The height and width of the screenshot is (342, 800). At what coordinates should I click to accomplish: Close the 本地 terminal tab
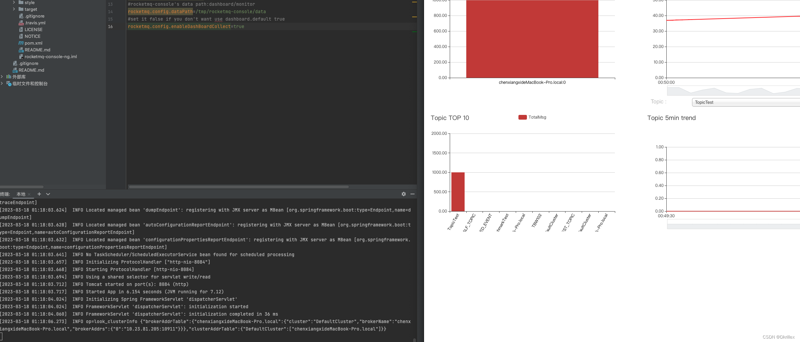coord(29,194)
